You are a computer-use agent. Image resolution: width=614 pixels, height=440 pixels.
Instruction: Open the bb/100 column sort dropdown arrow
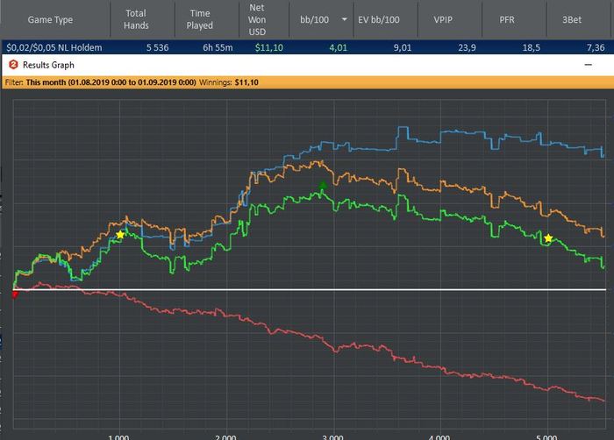(x=344, y=19)
